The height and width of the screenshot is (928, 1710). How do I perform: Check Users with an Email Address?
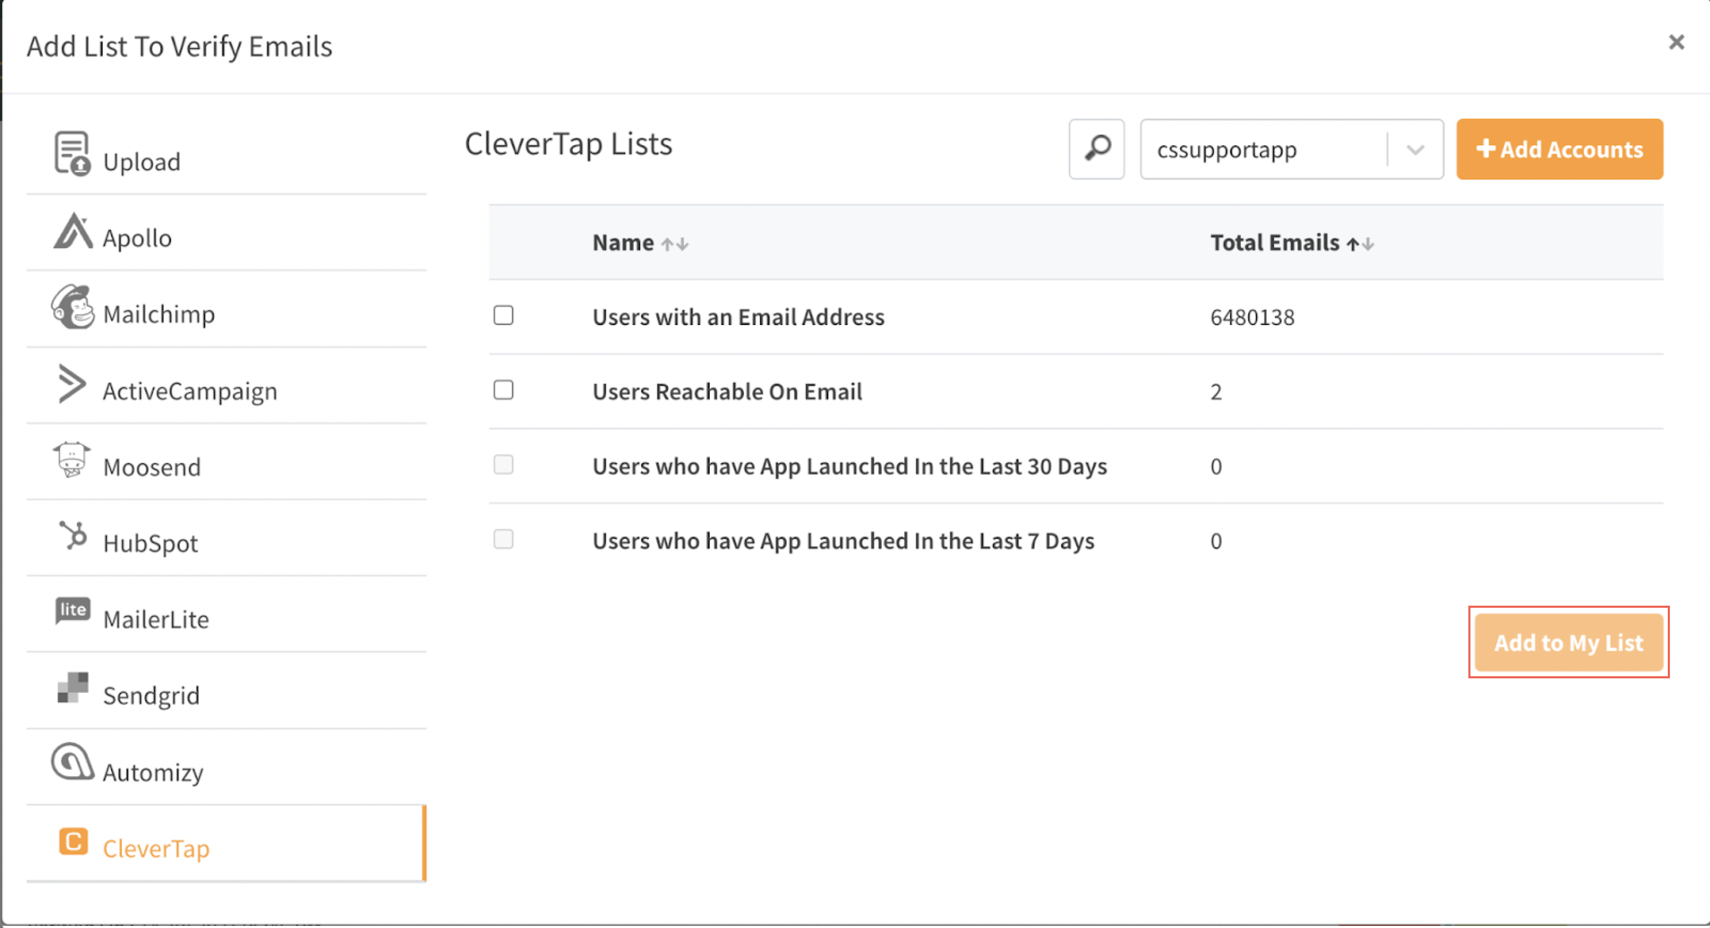click(503, 315)
